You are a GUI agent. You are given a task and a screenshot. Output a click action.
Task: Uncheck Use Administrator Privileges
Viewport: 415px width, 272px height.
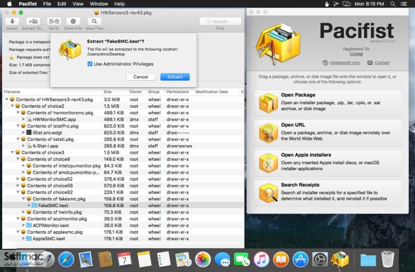(x=90, y=64)
